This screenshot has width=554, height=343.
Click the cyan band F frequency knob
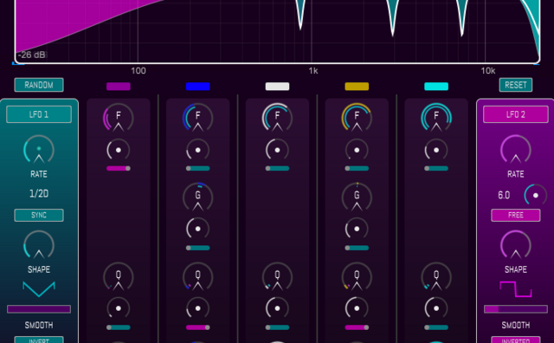click(x=436, y=118)
